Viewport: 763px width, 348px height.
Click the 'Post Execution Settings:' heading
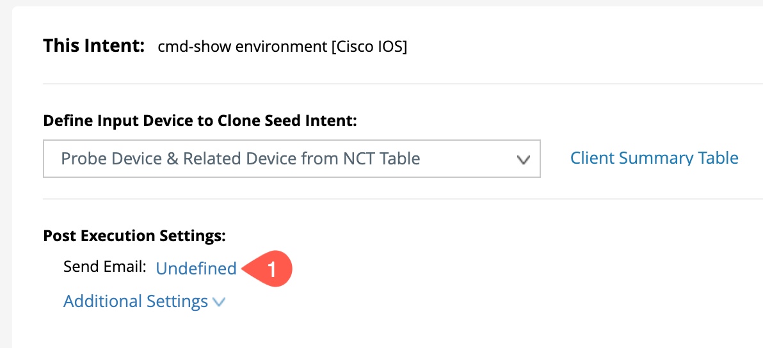click(134, 236)
